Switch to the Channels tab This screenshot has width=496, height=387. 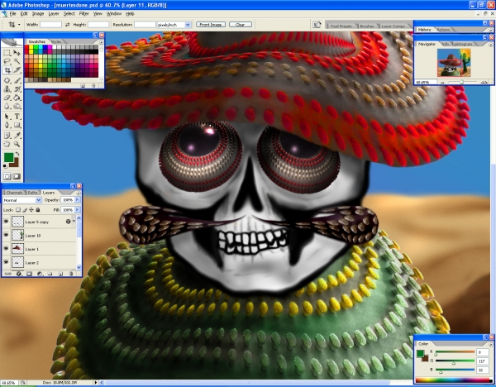[x=14, y=193]
